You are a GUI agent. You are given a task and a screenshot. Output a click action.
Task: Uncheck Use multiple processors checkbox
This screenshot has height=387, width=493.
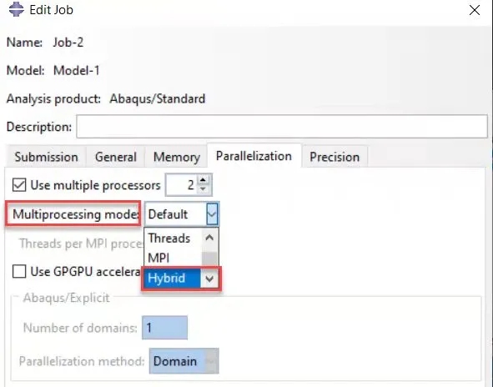[19, 185]
